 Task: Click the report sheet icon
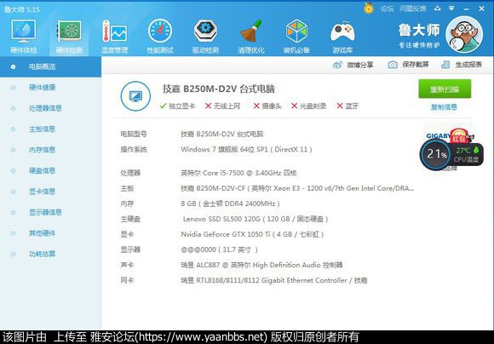point(445,65)
